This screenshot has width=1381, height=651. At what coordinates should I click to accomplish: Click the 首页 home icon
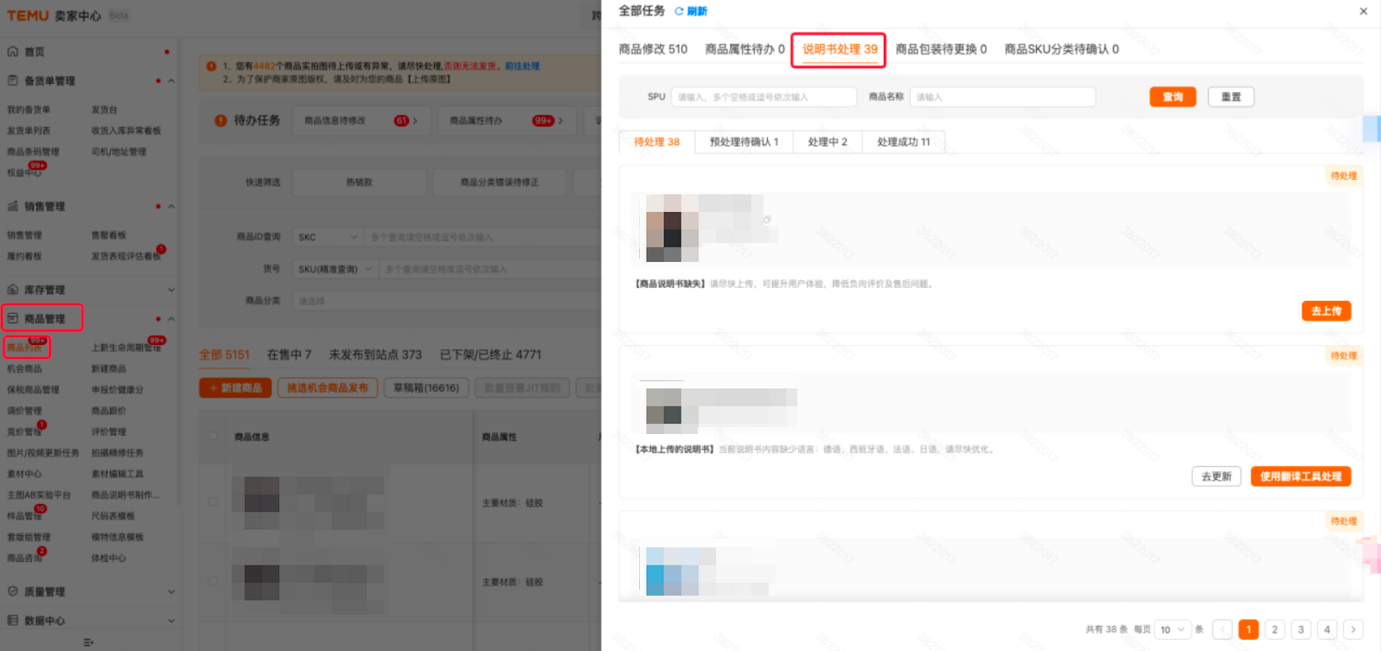[13, 52]
